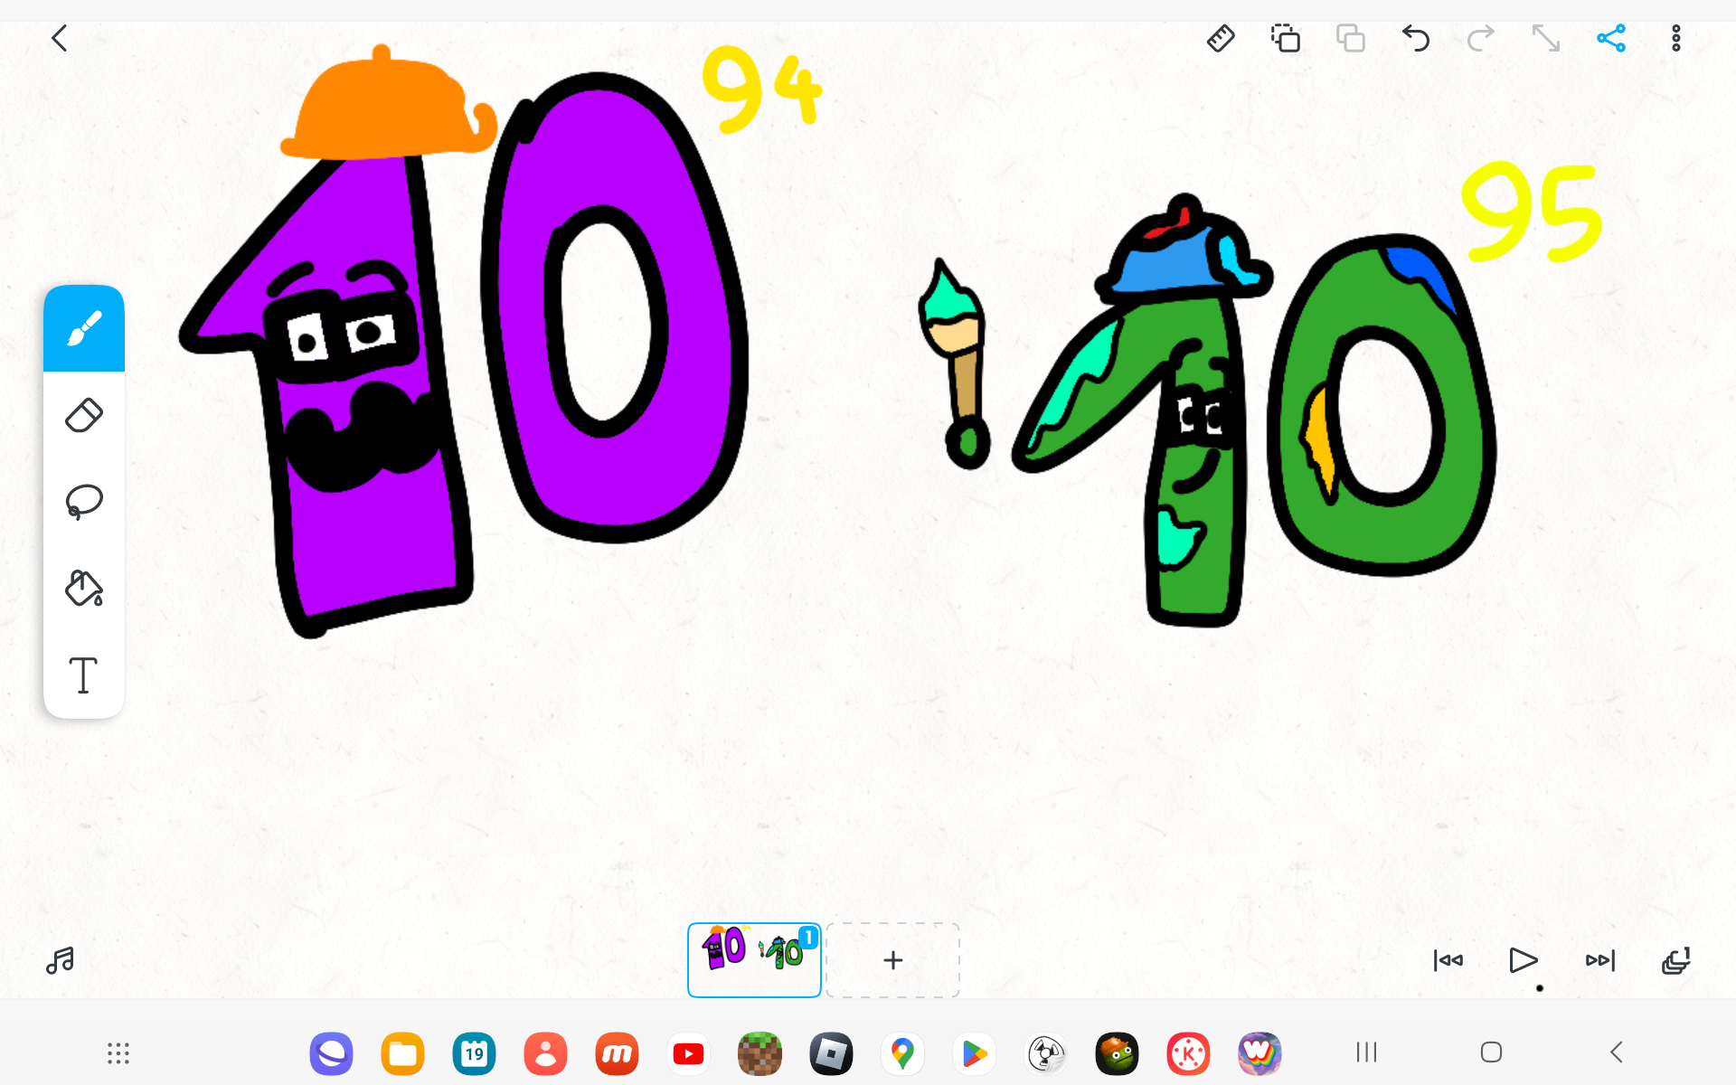Screen dimensions: 1736x1085
Task: Click the copy frame icon
Action: [1285, 39]
